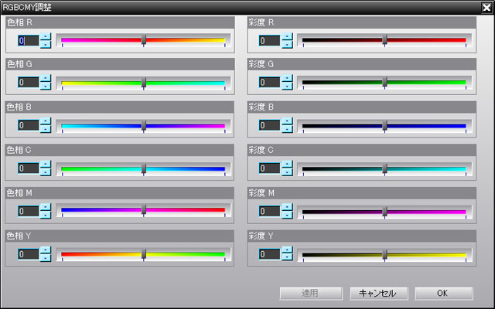Increase the 色相 B value with up arrow

(46, 121)
